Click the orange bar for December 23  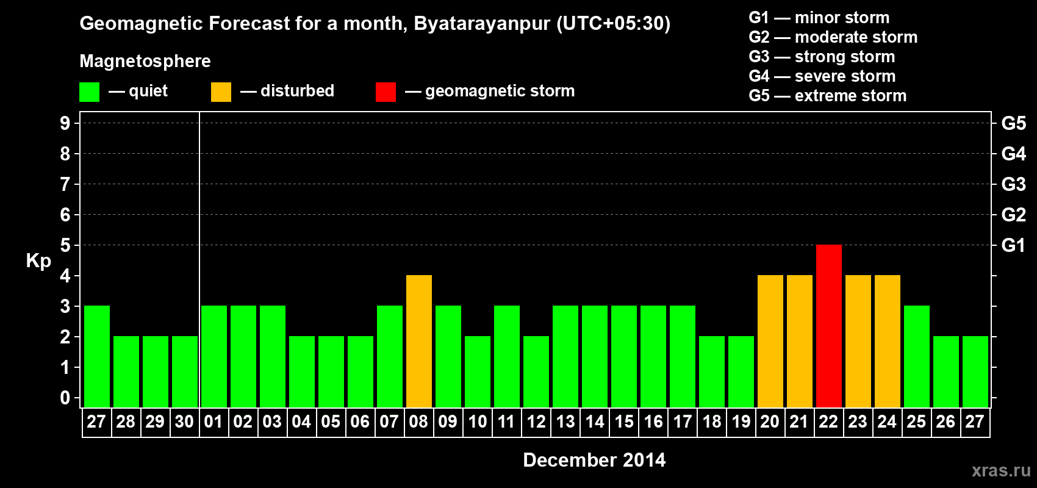858,341
